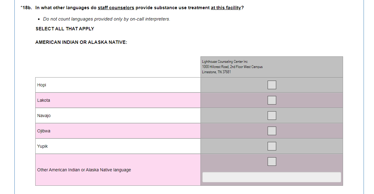Mark the Yupik checkbox
This screenshot has height=194, width=374.
(272, 146)
